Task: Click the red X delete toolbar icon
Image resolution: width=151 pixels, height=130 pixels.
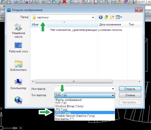Action: [x=64, y=2]
